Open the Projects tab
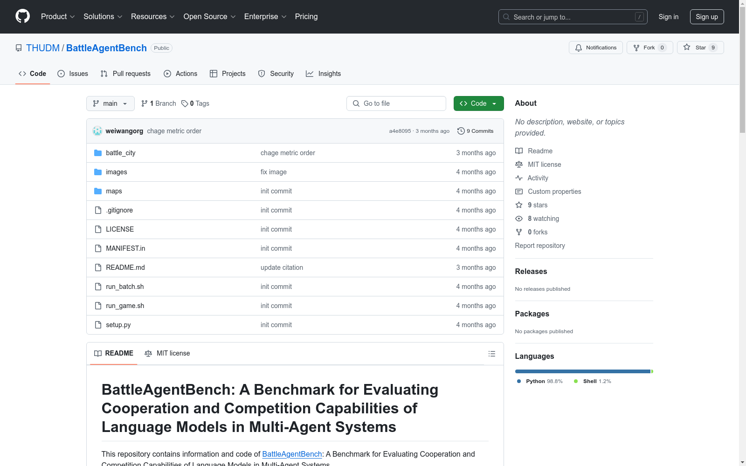The height and width of the screenshot is (466, 746). 228,74
